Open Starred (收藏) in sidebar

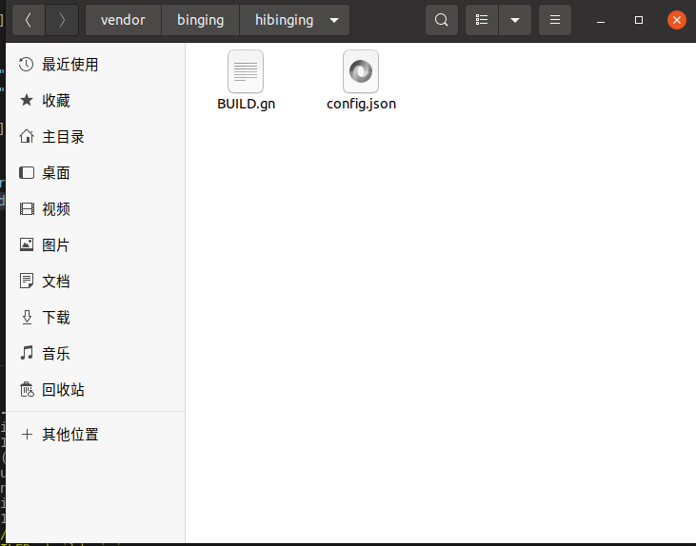tap(56, 101)
